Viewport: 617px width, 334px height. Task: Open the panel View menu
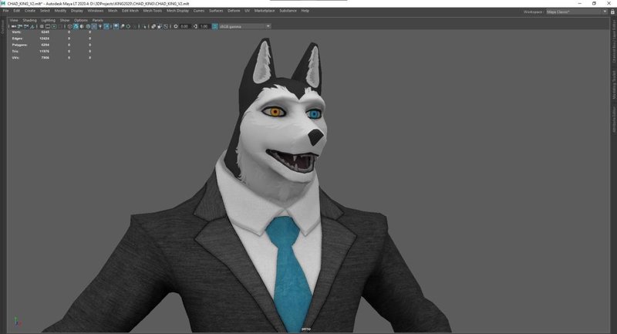click(14, 20)
